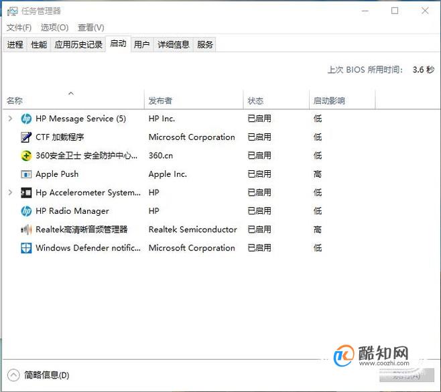
Task: Select the 360安全卫士 安全防护中心 entry
Action: point(86,155)
